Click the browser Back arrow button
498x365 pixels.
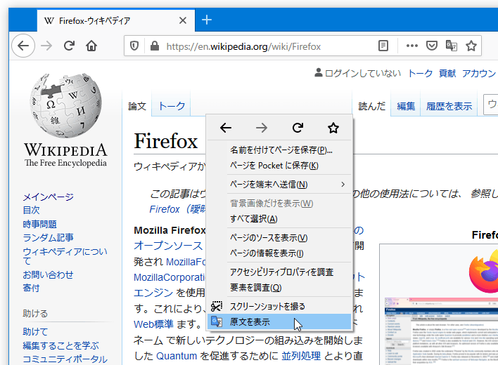[x=23, y=46]
